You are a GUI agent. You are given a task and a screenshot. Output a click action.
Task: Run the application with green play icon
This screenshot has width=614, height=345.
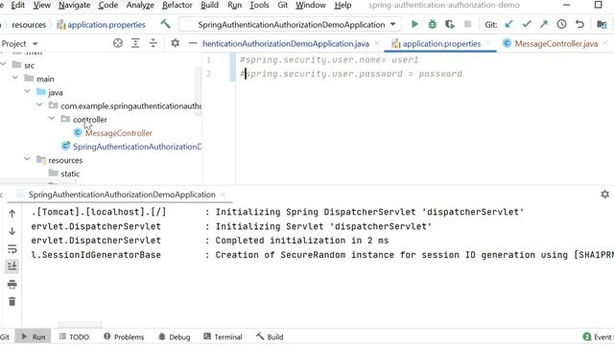tap(414, 24)
